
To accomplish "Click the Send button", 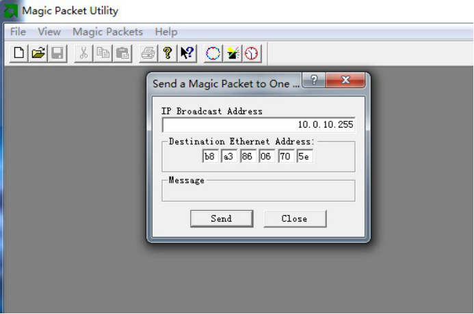I will click(222, 218).
